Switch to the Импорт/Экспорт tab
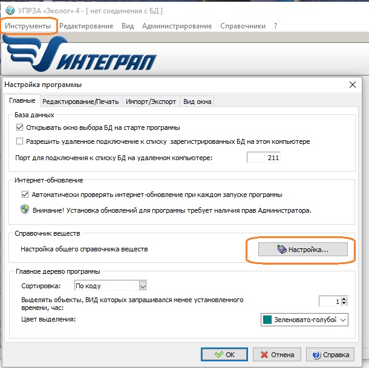The image size is (369, 368). pyautogui.click(x=151, y=102)
